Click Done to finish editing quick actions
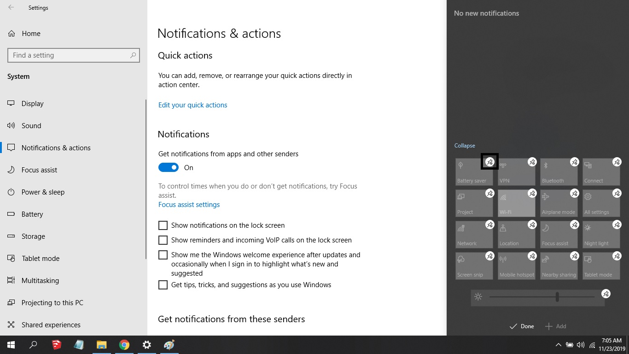The width and height of the screenshot is (629, 354). pyautogui.click(x=522, y=326)
